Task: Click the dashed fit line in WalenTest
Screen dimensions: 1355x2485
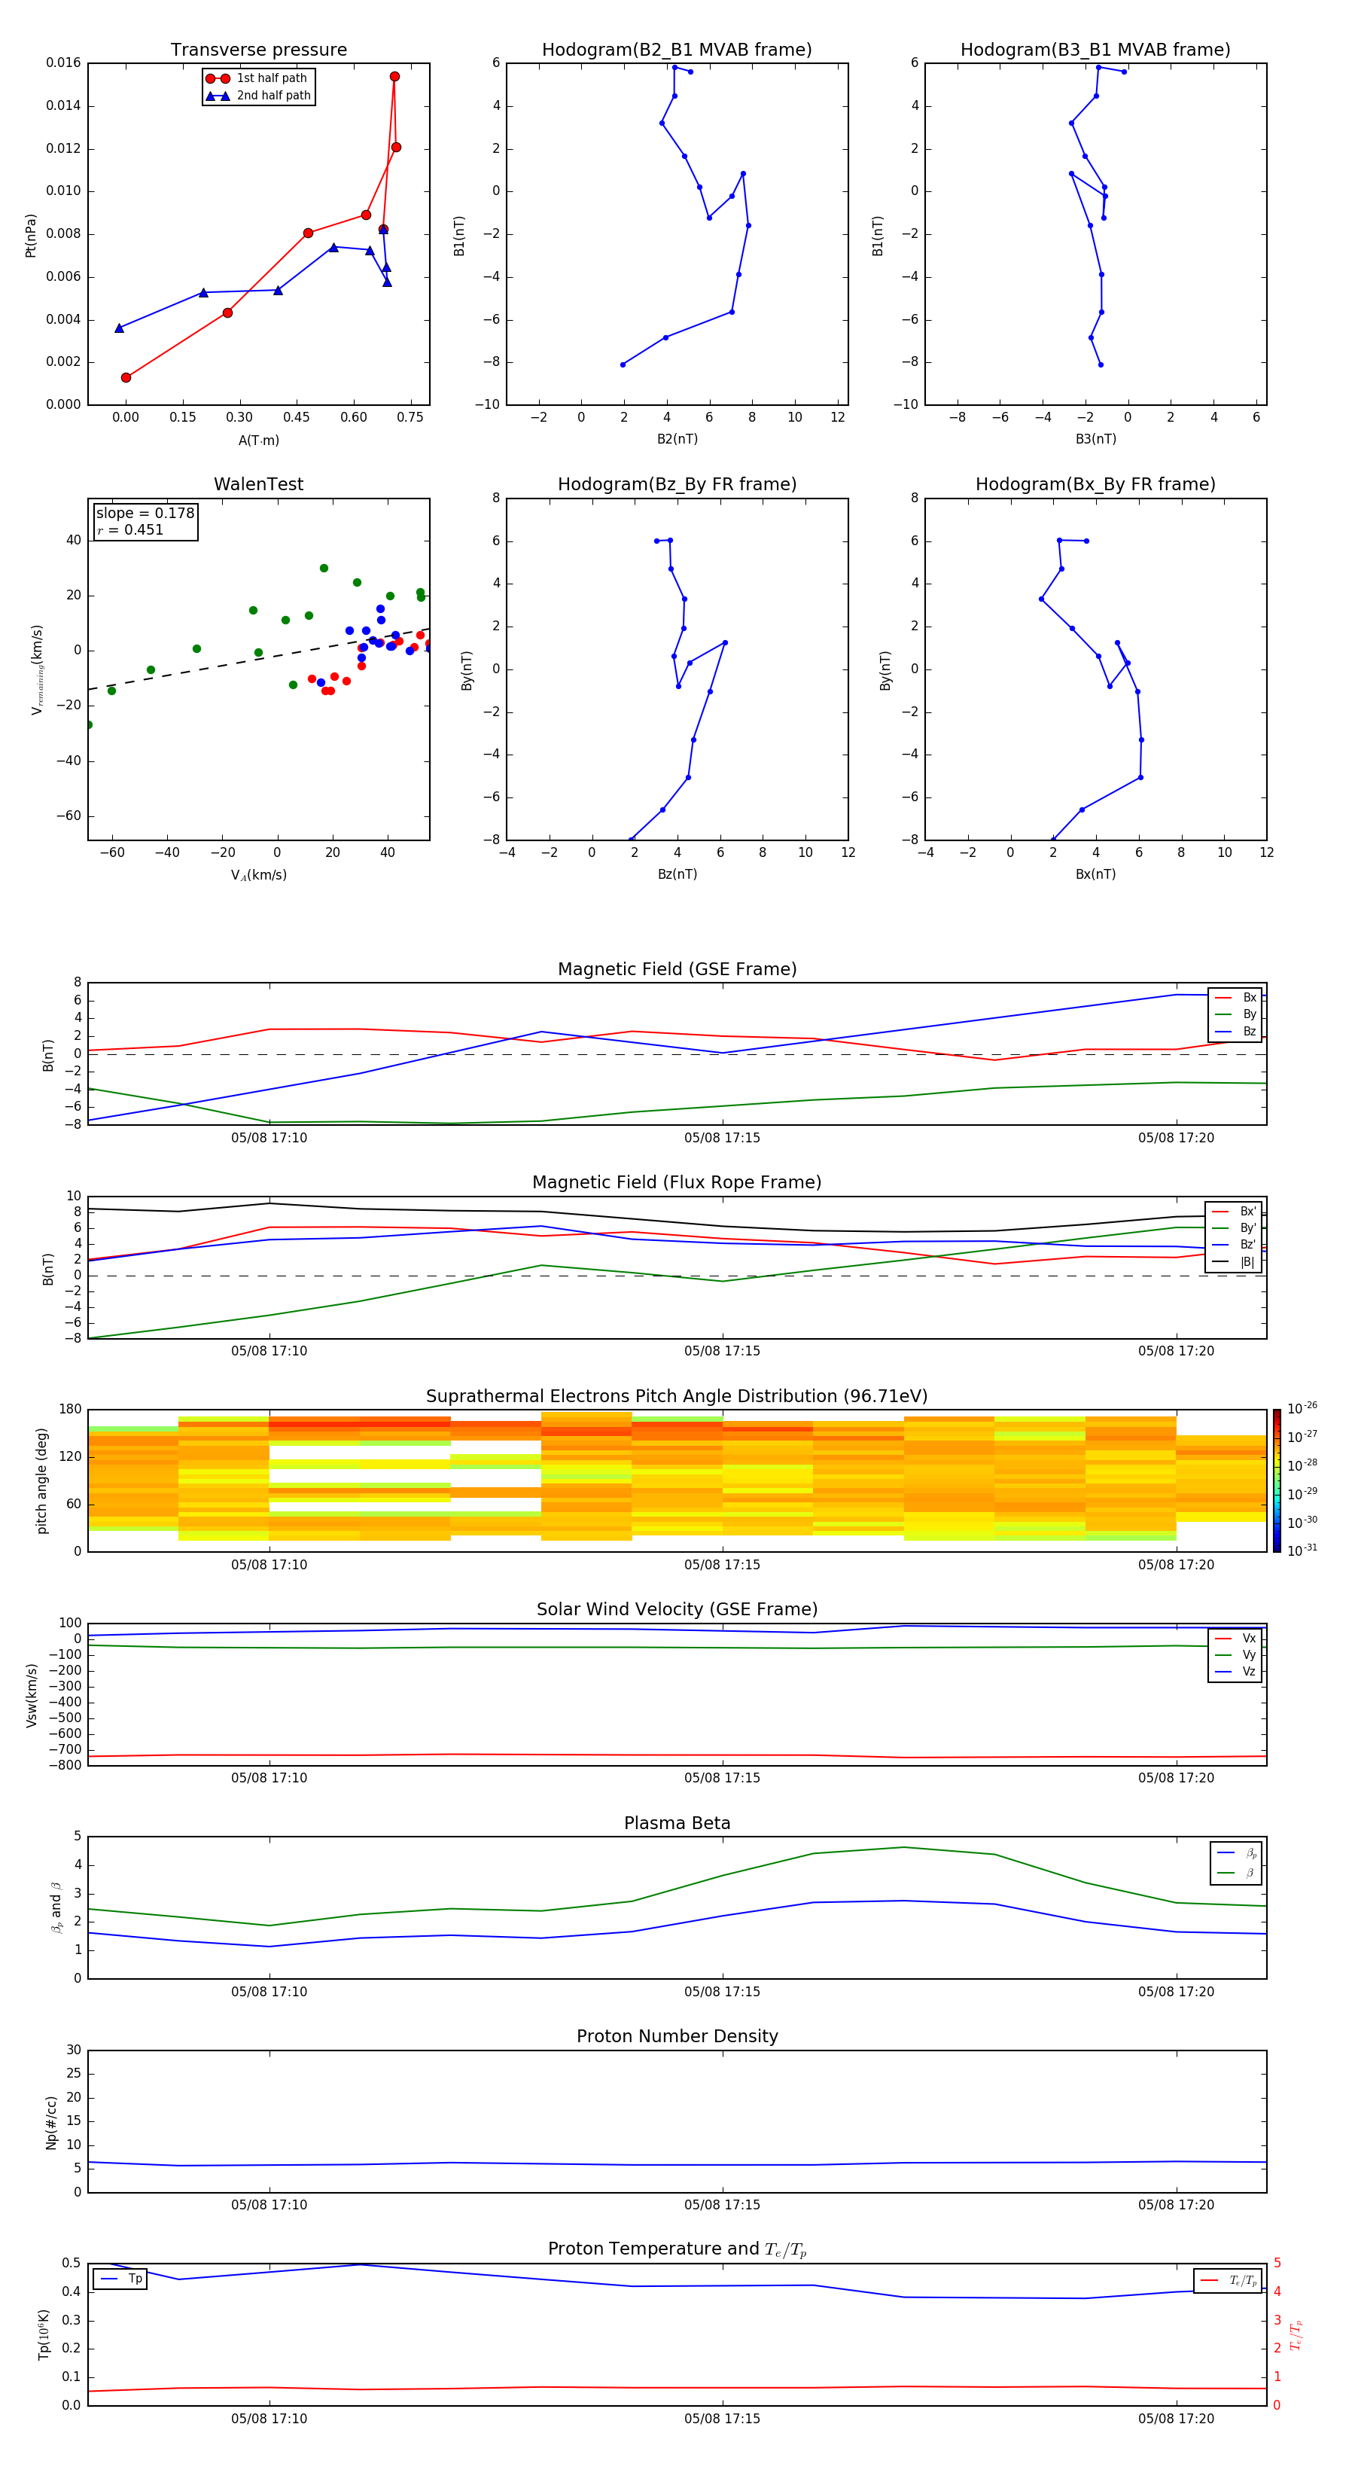Action: pyautogui.click(x=258, y=659)
